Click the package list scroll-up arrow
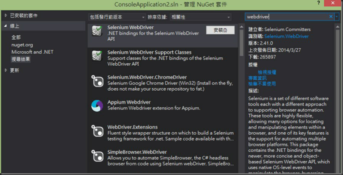The height and width of the screenshot is (175, 343). (x=241, y=27)
